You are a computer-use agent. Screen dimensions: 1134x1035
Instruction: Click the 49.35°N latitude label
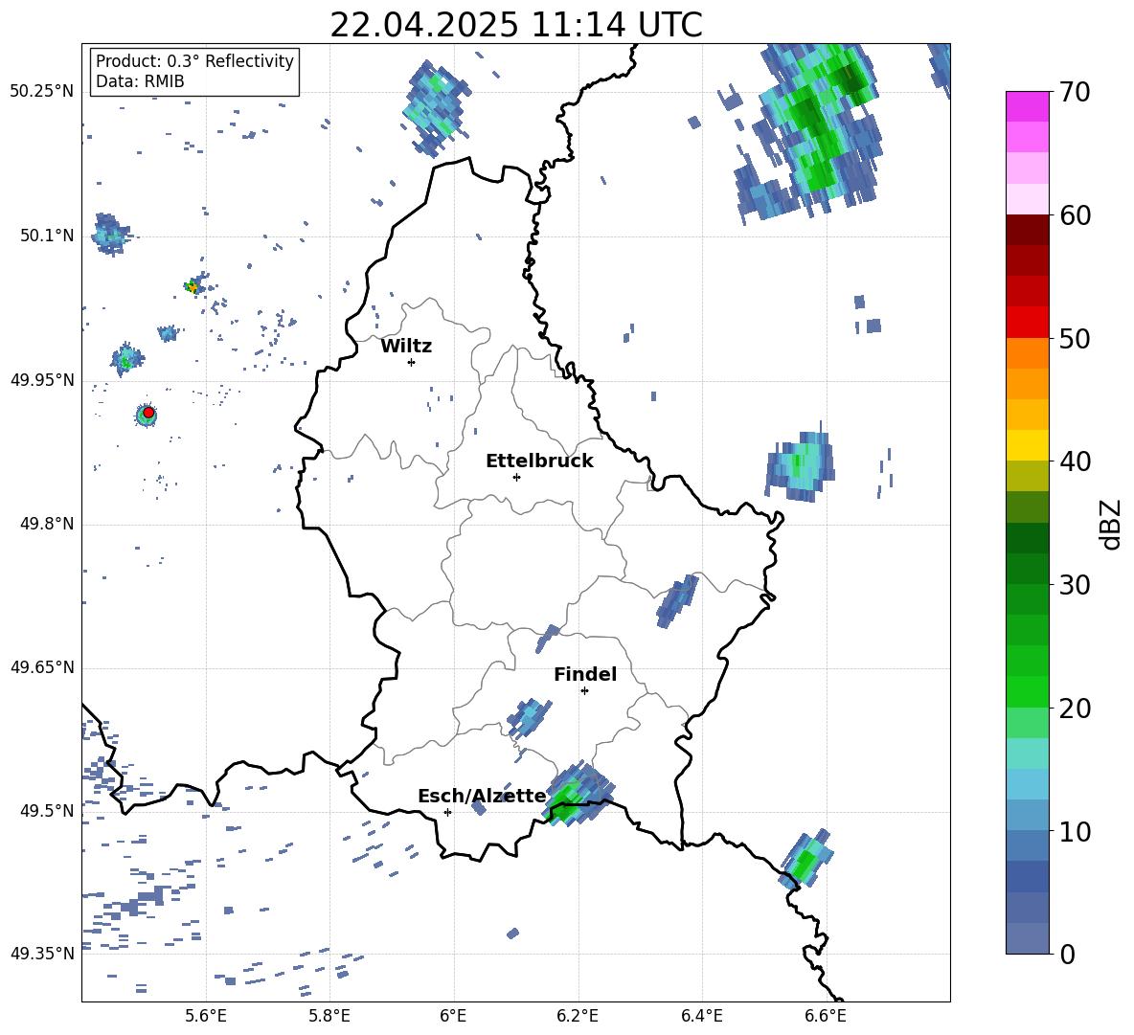[42, 954]
